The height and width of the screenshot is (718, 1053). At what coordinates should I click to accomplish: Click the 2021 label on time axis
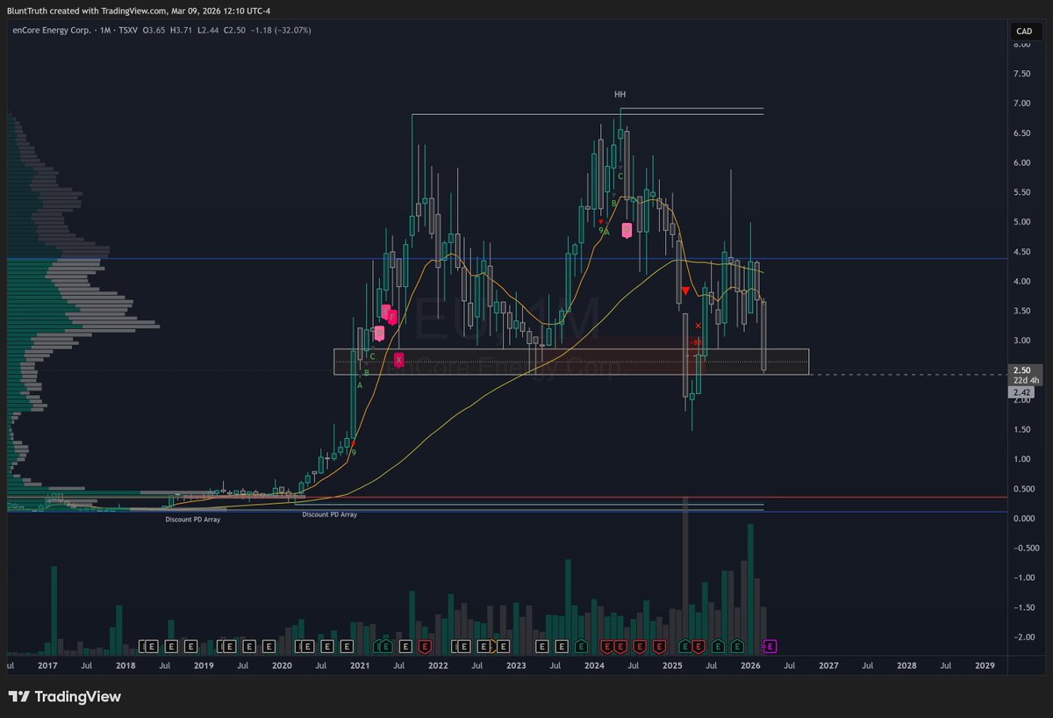pos(360,666)
